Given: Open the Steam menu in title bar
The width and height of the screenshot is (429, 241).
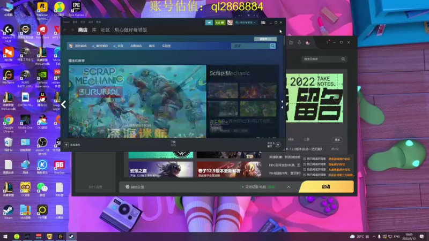Looking at the screenshot, I should [x=66, y=22].
